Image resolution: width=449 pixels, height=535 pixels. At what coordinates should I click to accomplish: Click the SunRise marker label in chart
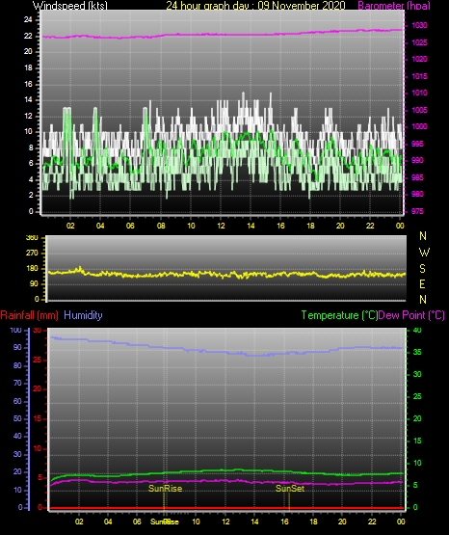[x=165, y=489]
